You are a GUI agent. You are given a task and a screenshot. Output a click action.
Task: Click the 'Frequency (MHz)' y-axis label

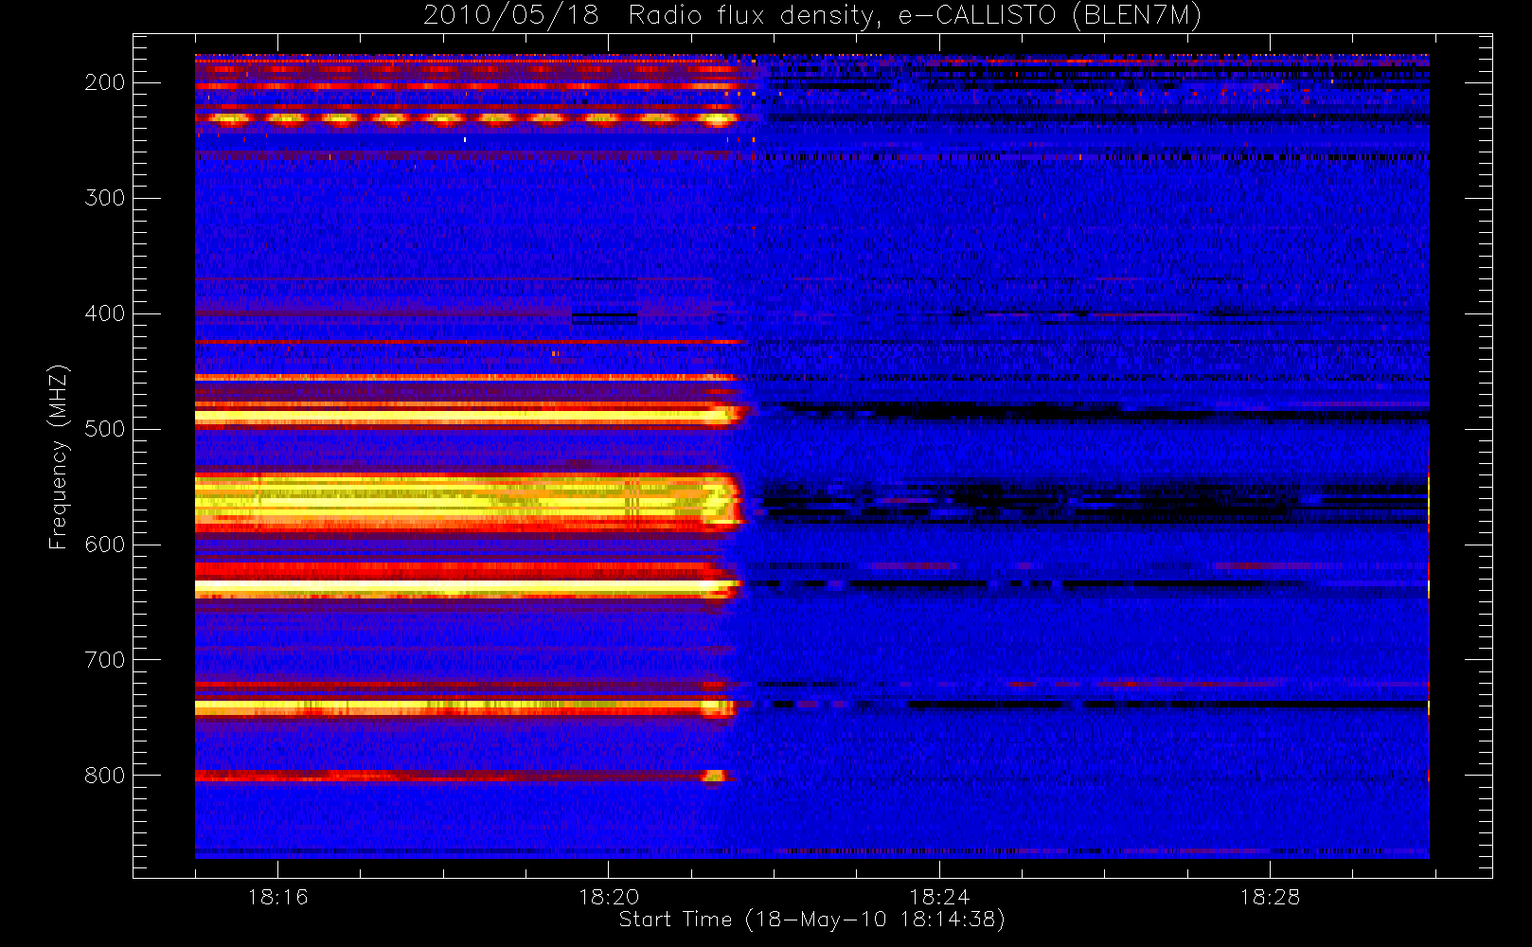[x=59, y=456]
